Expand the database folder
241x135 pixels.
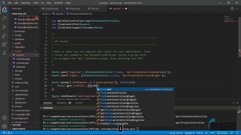click(24, 39)
